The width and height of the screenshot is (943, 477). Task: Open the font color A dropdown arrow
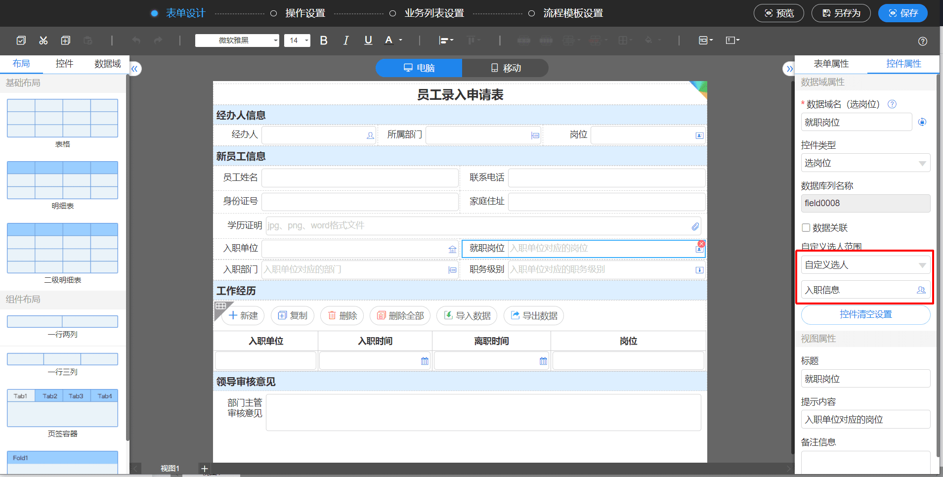(400, 40)
